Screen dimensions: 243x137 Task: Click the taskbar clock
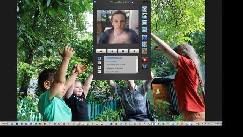(217, 124)
